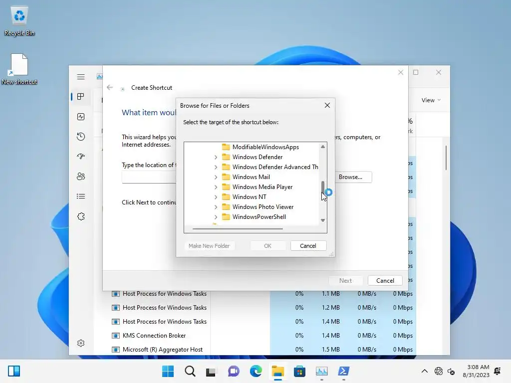This screenshot has width=511, height=383.
Task: Cancel the Create Shortcut wizard
Action: point(385,280)
